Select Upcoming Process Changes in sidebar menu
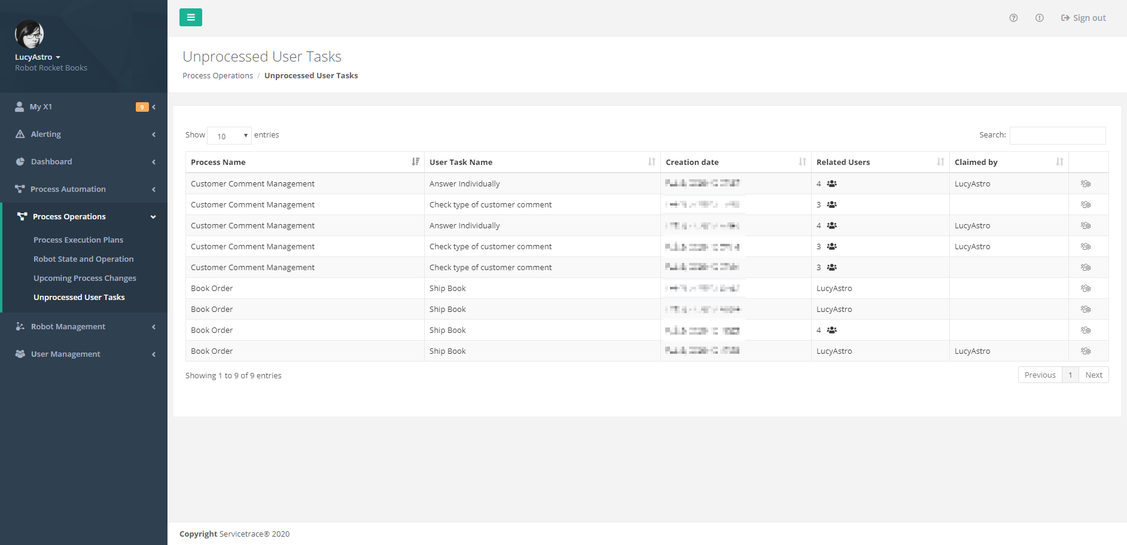 (84, 278)
